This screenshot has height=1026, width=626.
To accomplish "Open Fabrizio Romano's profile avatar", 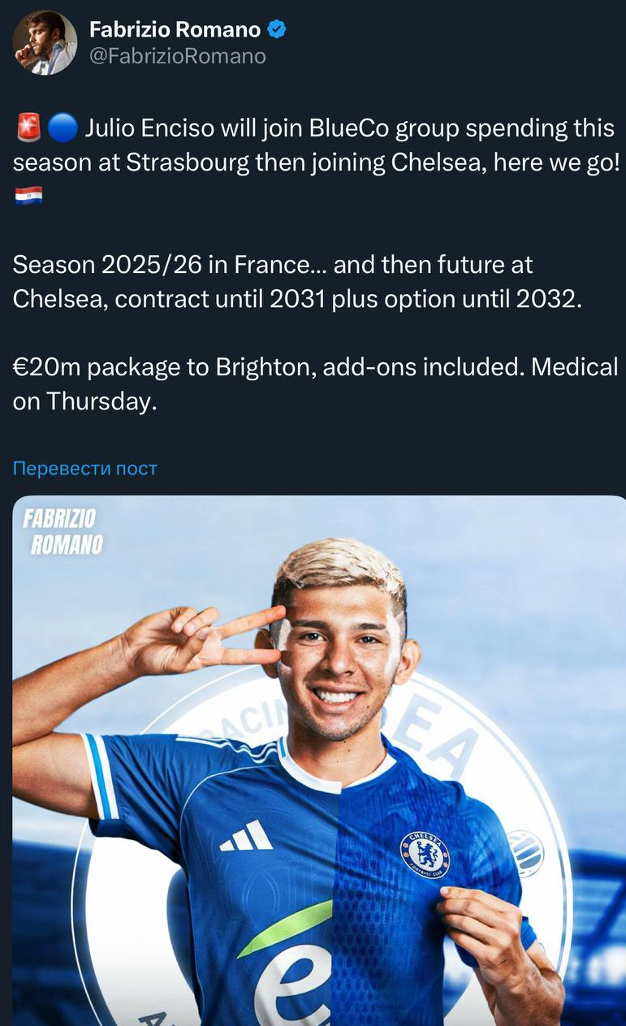I will tap(45, 42).
